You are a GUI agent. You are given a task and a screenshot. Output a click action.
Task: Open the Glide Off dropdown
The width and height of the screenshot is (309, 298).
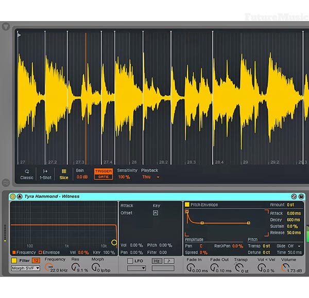pyautogui.click(x=294, y=246)
